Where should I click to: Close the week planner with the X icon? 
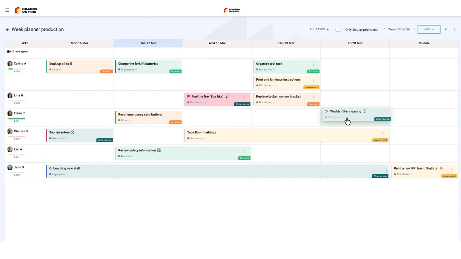point(446,29)
